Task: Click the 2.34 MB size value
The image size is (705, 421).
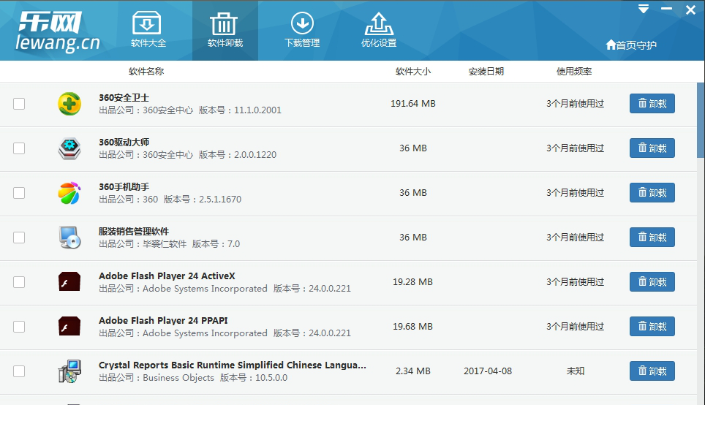Action: pyautogui.click(x=412, y=371)
